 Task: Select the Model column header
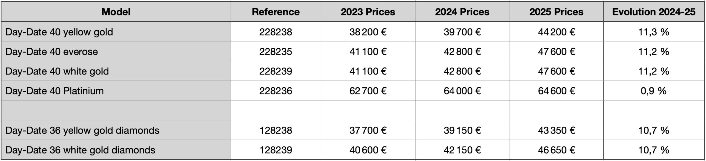coord(116,12)
